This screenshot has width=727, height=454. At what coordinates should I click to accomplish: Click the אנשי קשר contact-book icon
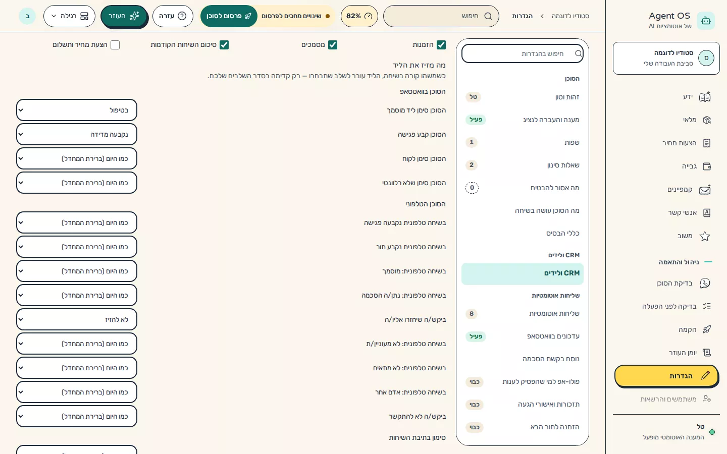click(x=707, y=213)
